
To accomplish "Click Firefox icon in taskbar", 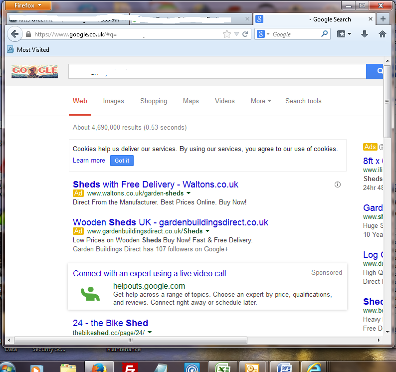I will pos(99,368).
